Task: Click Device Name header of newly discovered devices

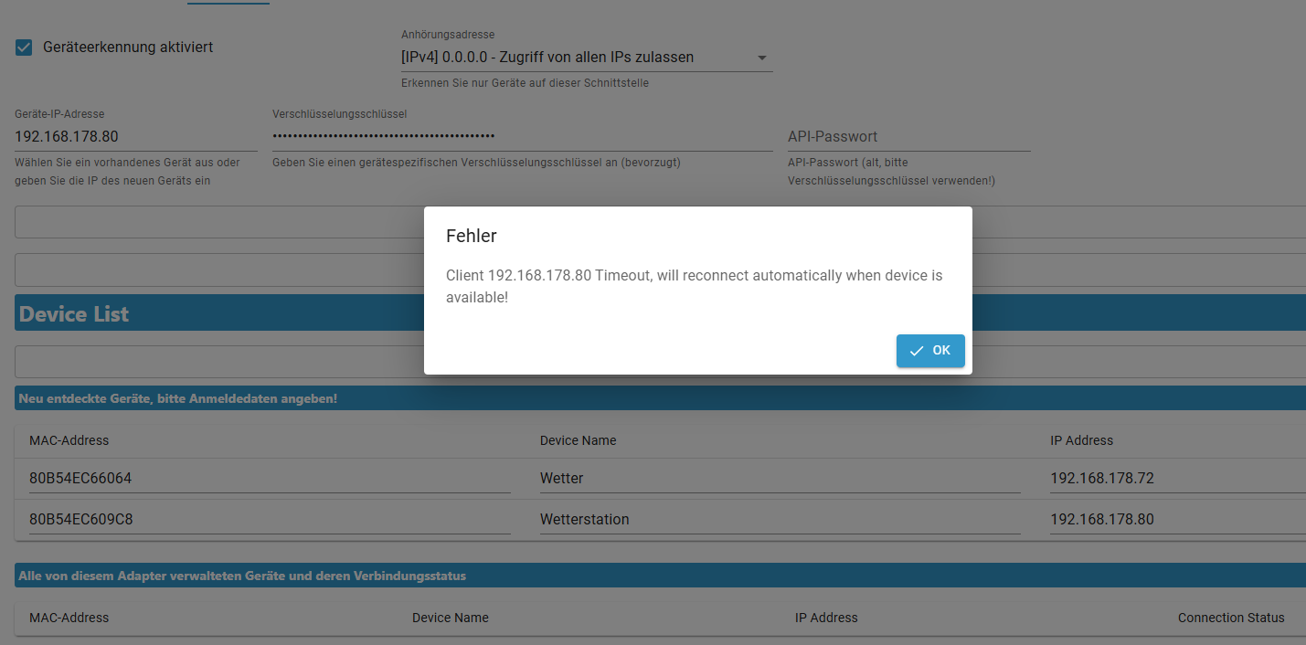Action: pyautogui.click(x=578, y=440)
